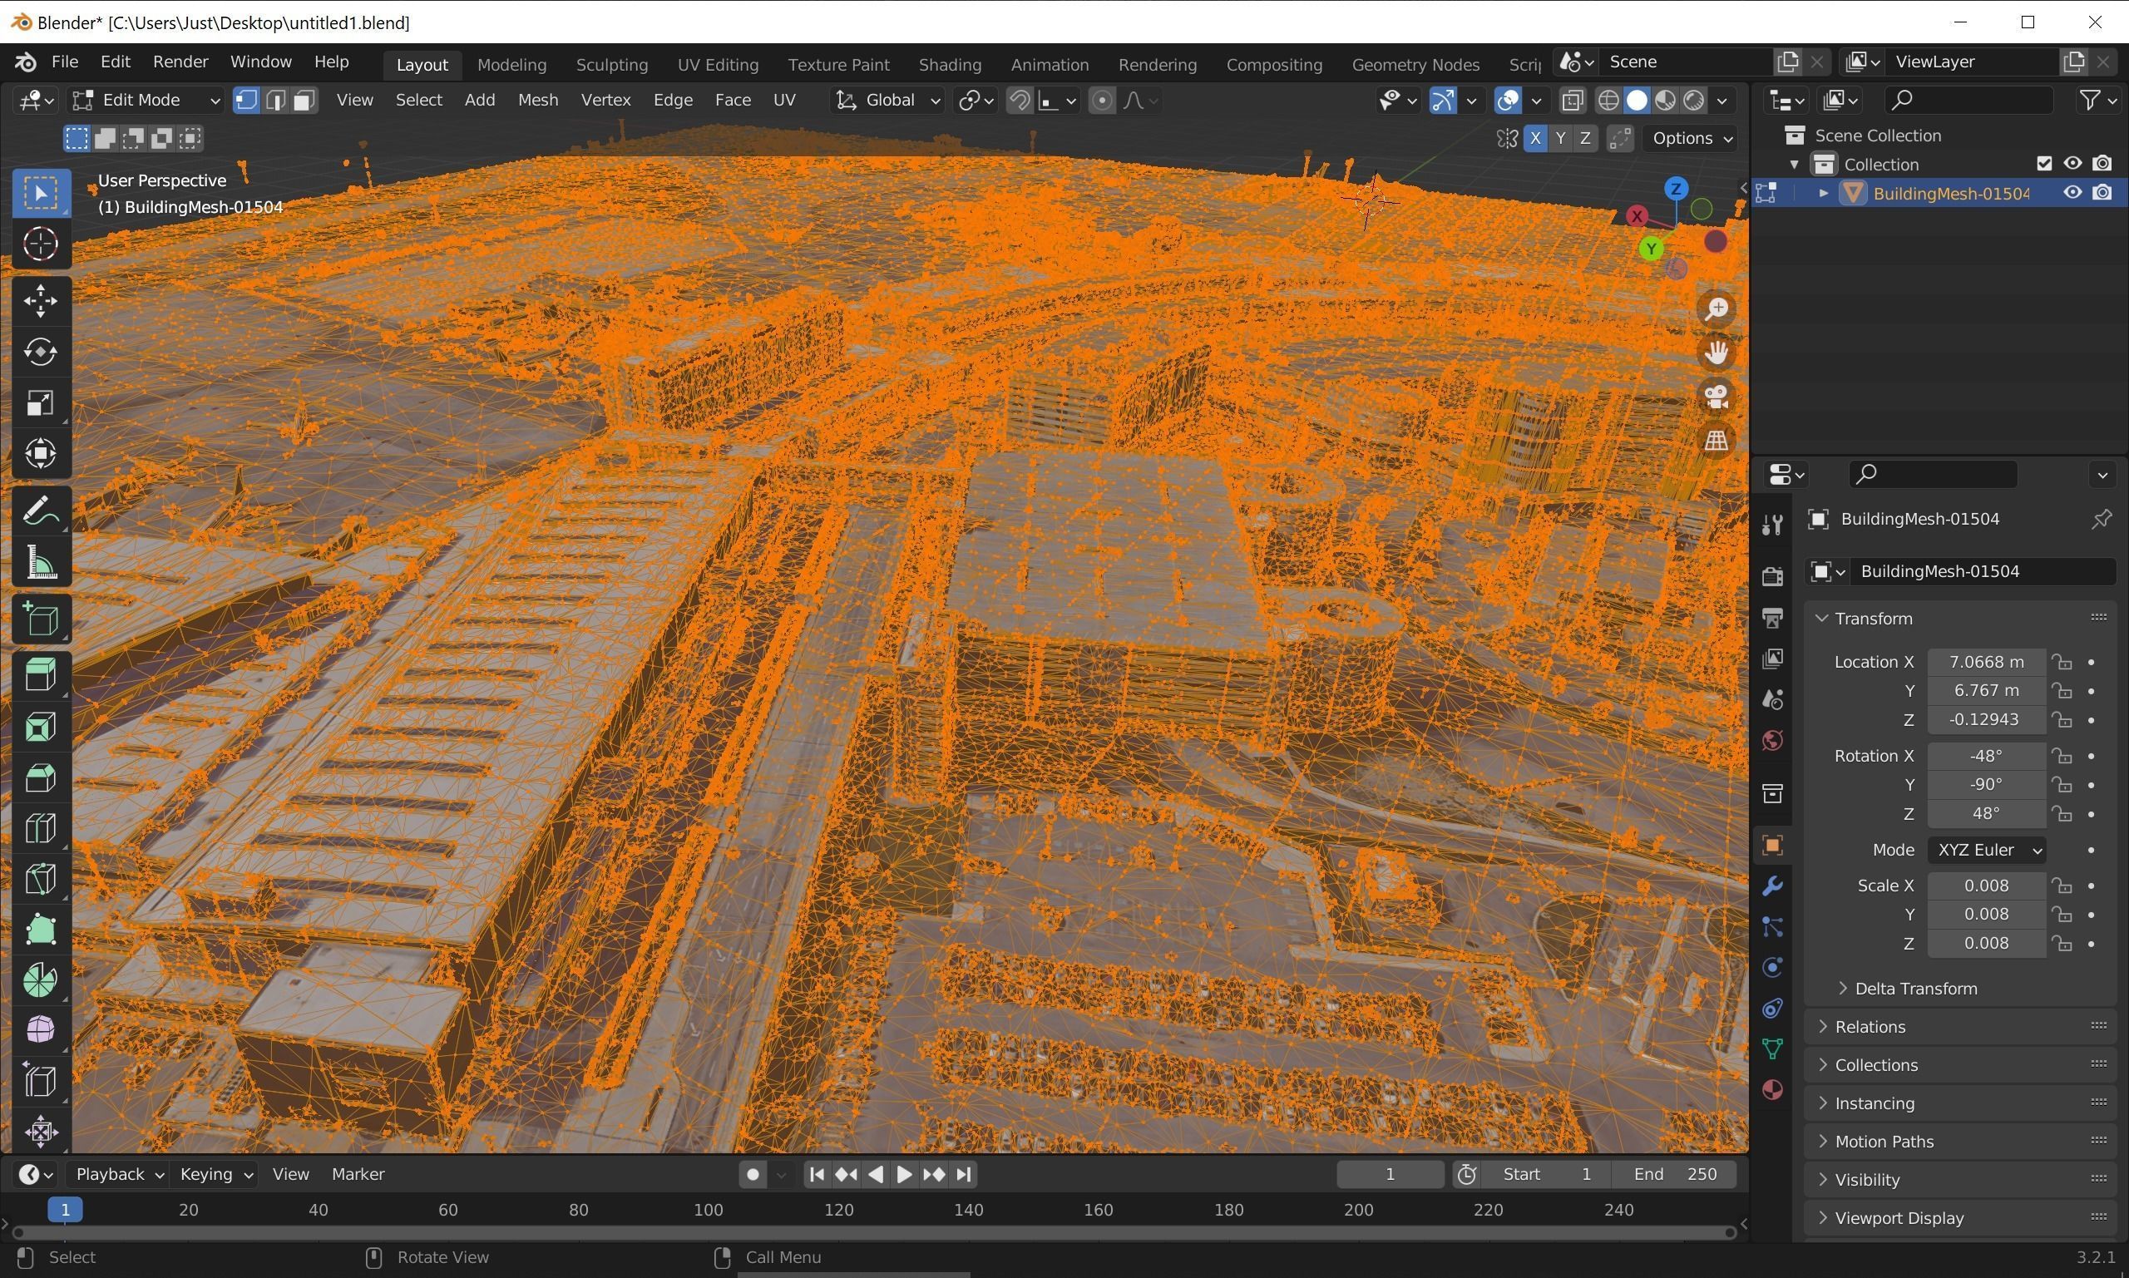Open the Rotation Mode XYZ Euler dropdown
The image size is (2129, 1278).
tap(1987, 850)
